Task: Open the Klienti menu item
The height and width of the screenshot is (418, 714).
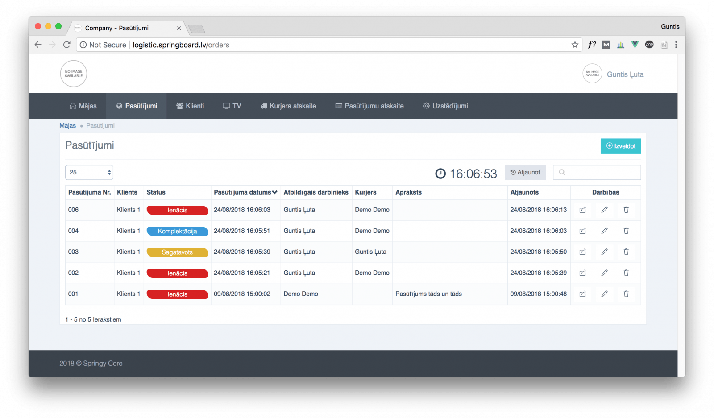Action: 190,106
